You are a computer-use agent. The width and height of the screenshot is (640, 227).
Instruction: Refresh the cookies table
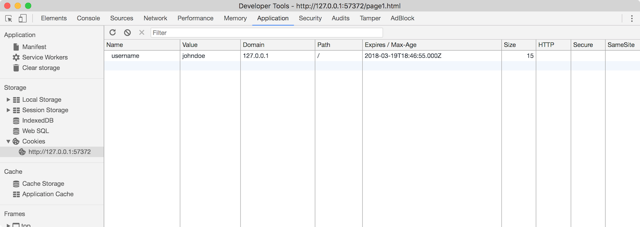[113, 32]
